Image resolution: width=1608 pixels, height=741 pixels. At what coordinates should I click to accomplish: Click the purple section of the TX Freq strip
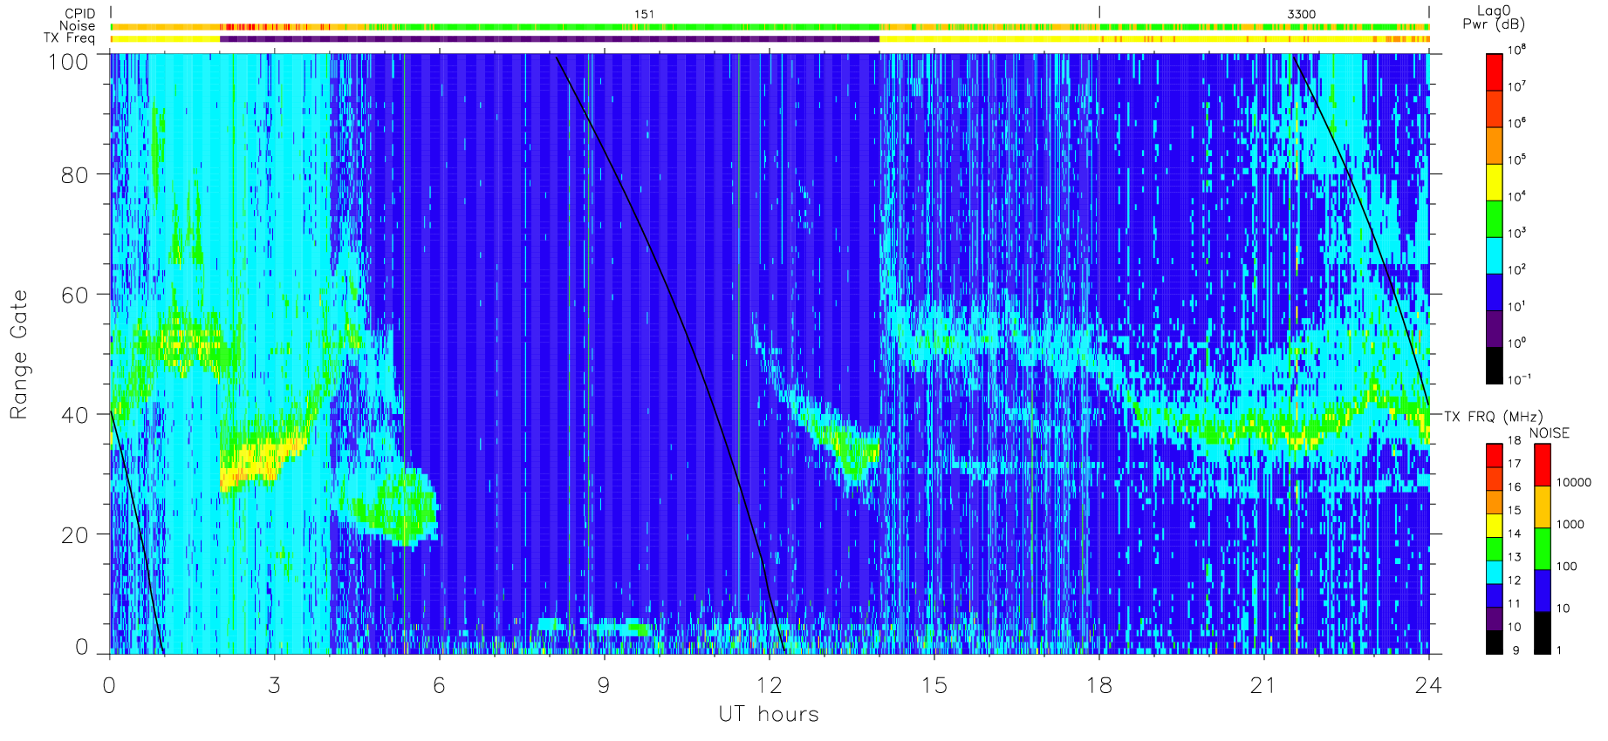[x=550, y=38]
